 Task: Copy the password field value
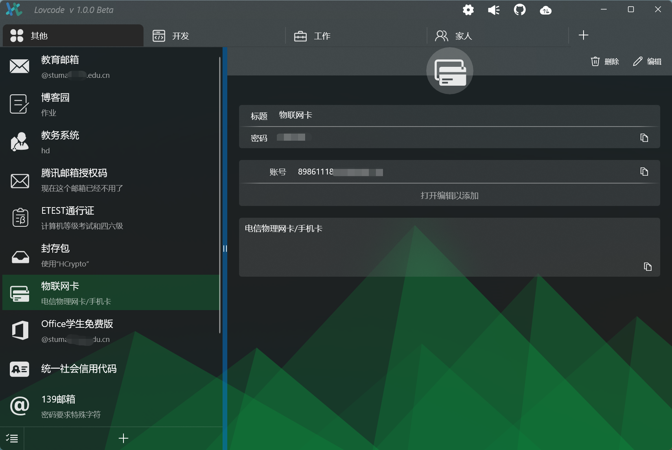tap(644, 138)
